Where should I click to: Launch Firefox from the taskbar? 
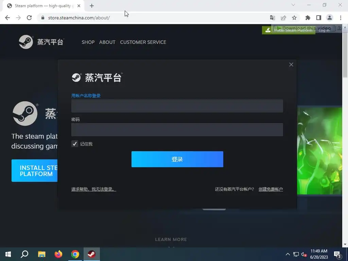58,254
